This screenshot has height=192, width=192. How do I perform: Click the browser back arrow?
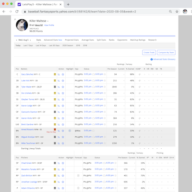(4, 12)
